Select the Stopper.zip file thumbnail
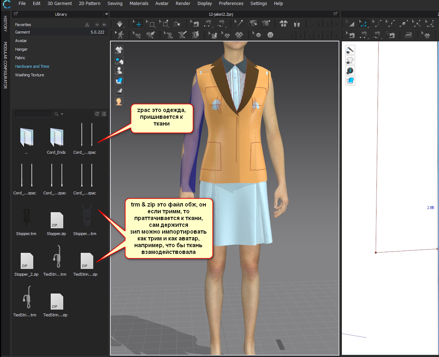The height and width of the screenshot is (357, 439). (x=57, y=220)
